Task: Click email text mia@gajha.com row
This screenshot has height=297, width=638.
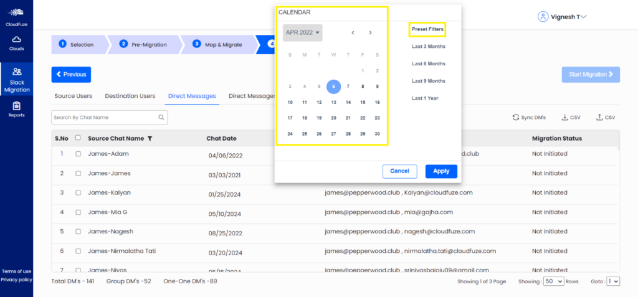Action: tap(429, 212)
